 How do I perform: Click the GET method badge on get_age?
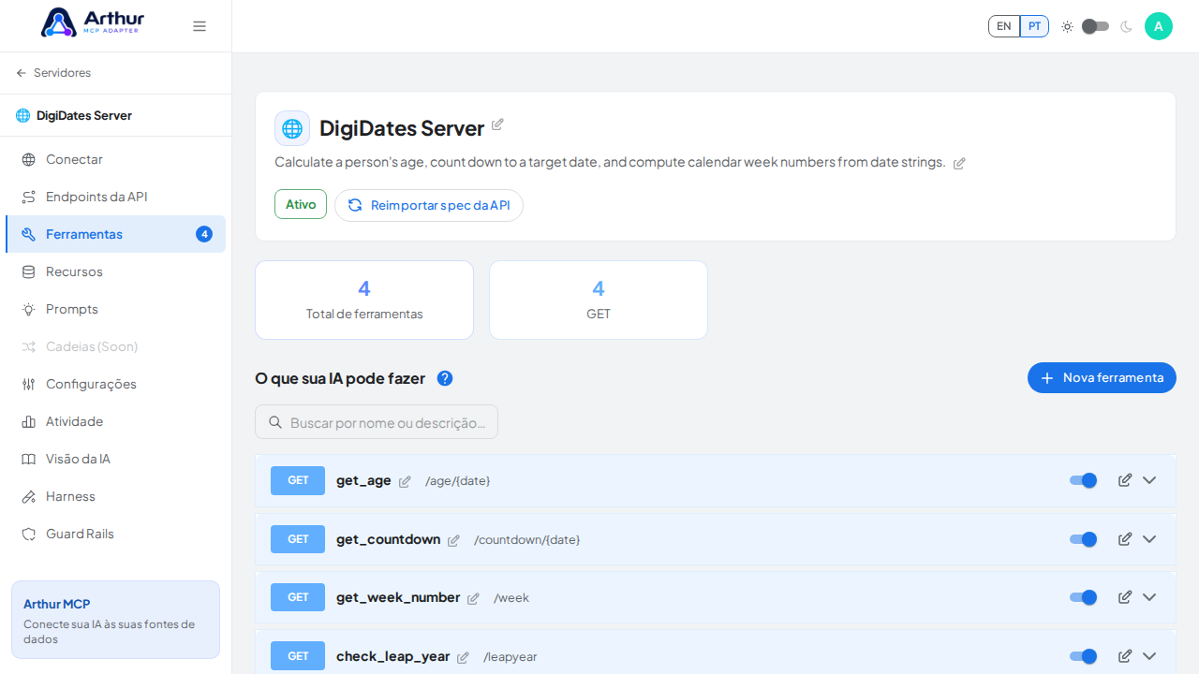[x=298, y=480]
